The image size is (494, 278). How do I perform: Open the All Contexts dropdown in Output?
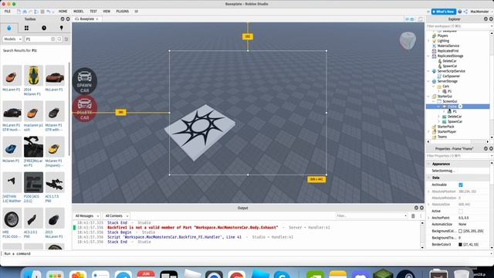point(117,216)
